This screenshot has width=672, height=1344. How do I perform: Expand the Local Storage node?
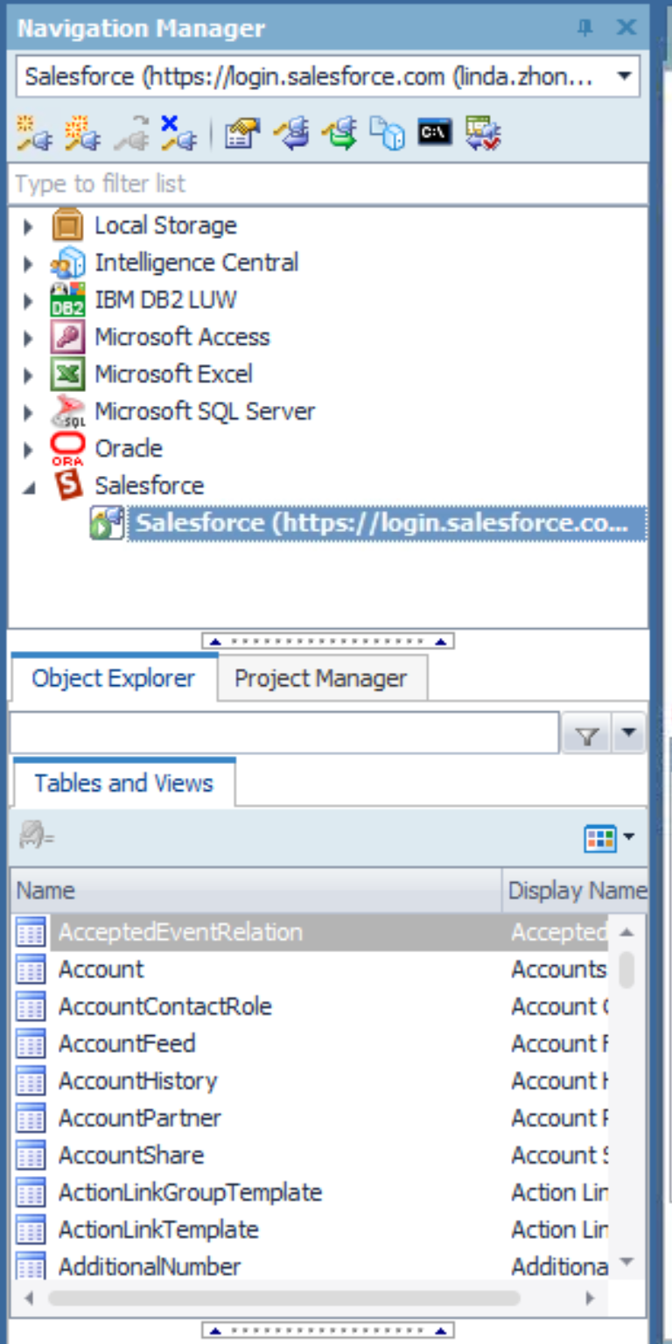[x=29, y=227]
